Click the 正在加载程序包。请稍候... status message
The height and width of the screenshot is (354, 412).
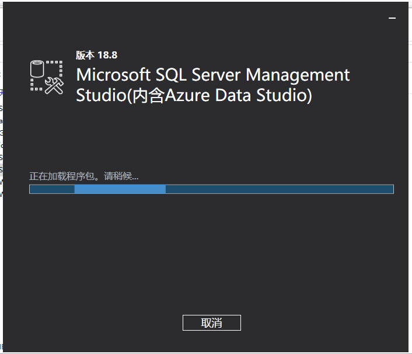coord(84,176)
